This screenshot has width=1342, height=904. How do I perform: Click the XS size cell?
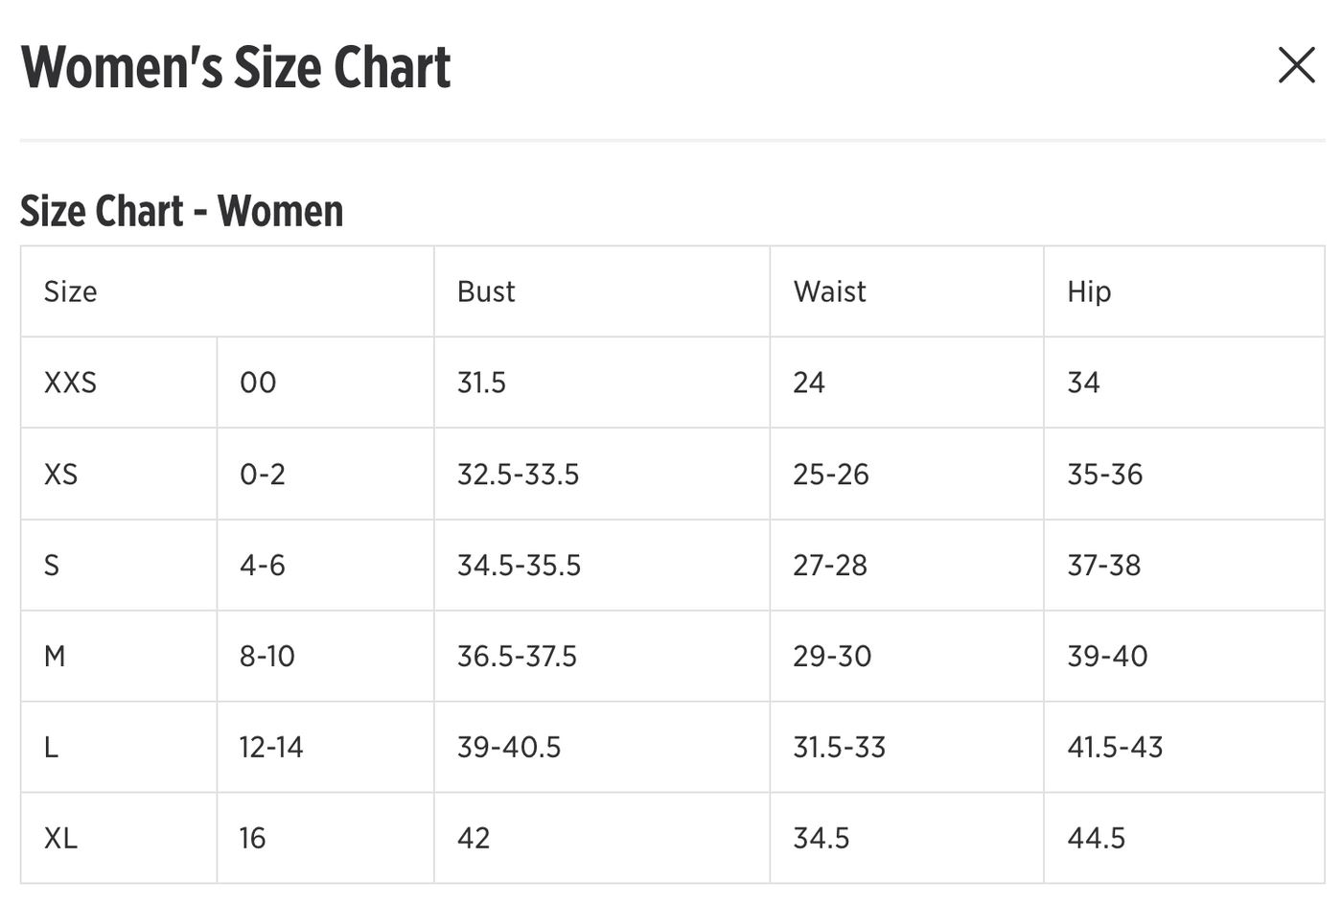[119, 474]
